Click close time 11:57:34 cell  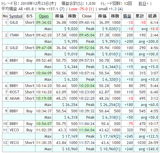coord(87,143)
